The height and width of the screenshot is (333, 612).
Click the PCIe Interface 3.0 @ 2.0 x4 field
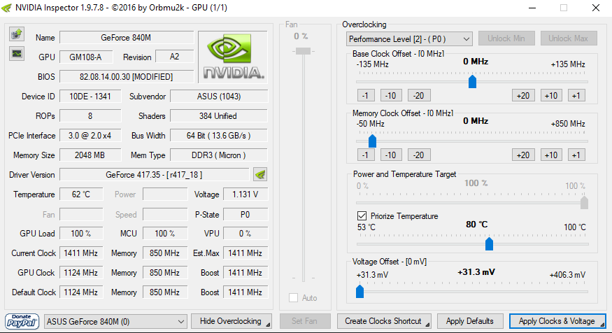(90, 136)
